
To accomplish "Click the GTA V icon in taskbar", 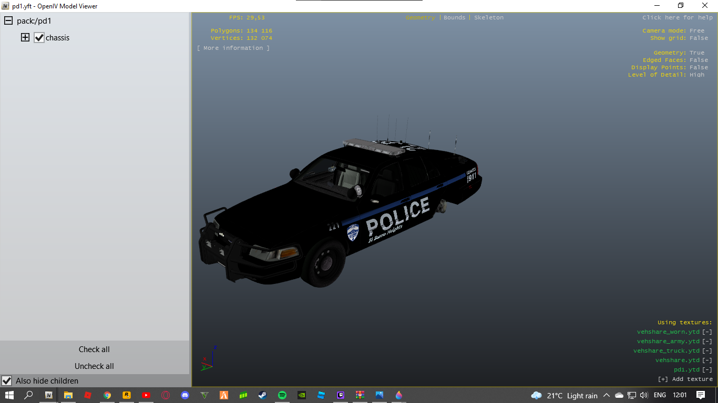I will pos(204,395).
